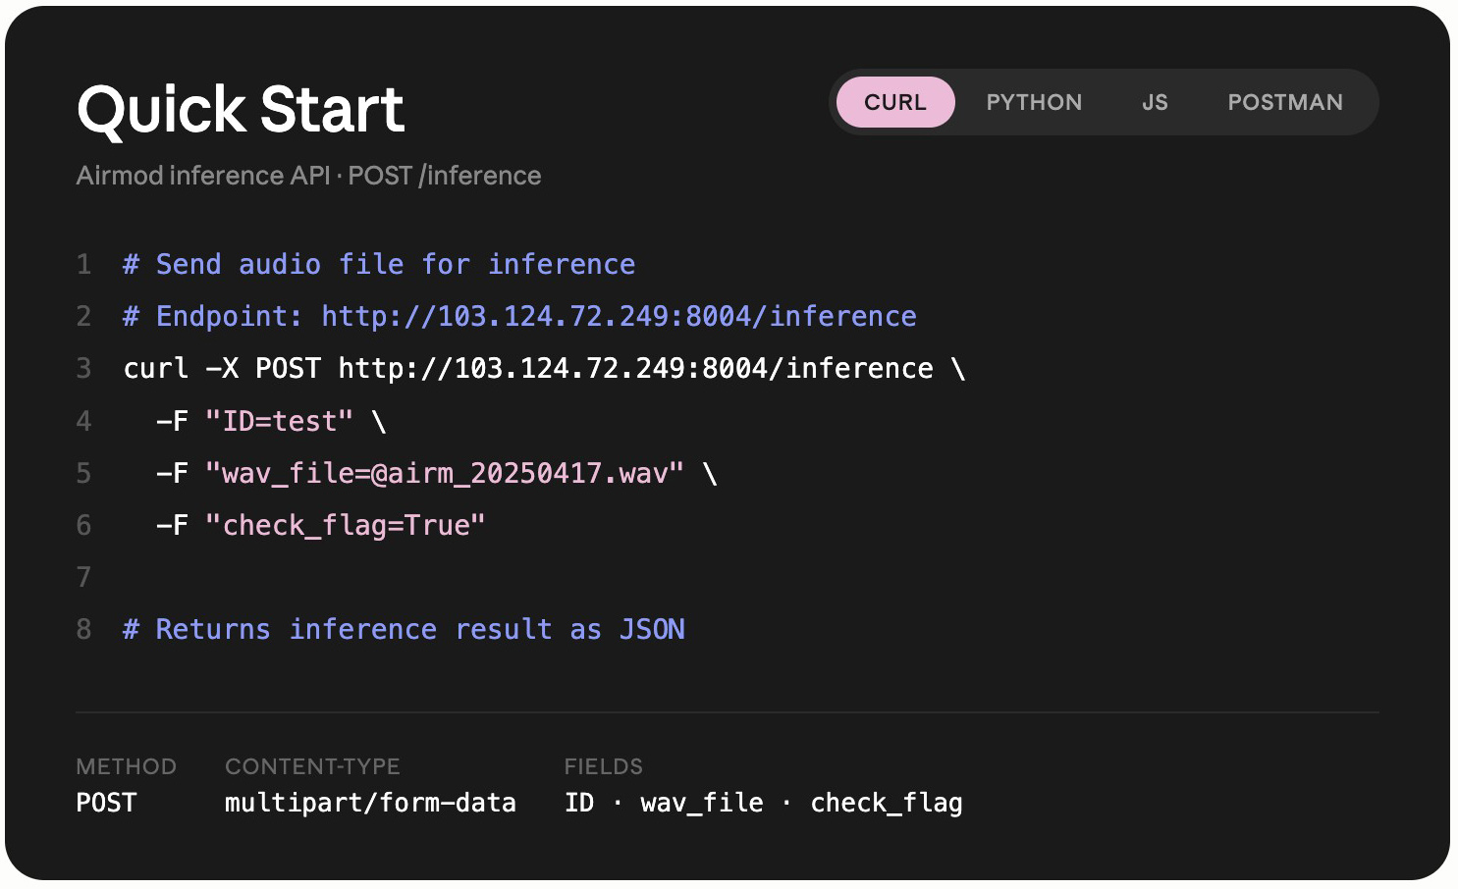The width and height of the screenshot is (1458, 889).
Task: Click comment '# Send audio file for inference'
Action: 379,264
